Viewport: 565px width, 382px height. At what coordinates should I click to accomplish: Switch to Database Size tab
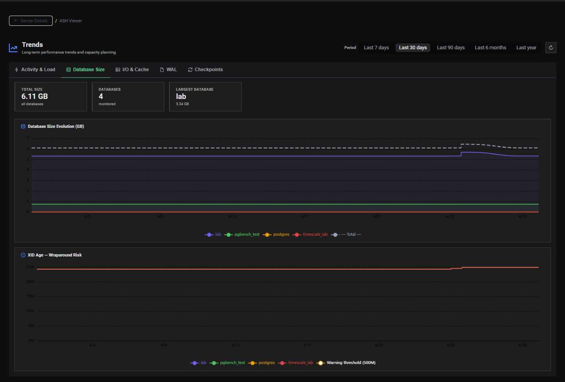click(x=86, y=70)
